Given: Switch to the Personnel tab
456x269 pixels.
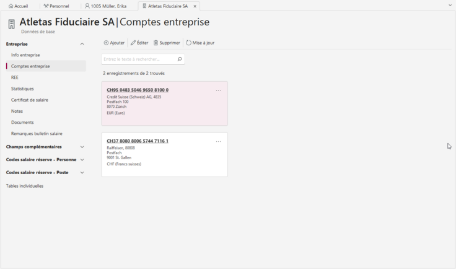Looking at the screenshot, I should click(x=56, y=6).
